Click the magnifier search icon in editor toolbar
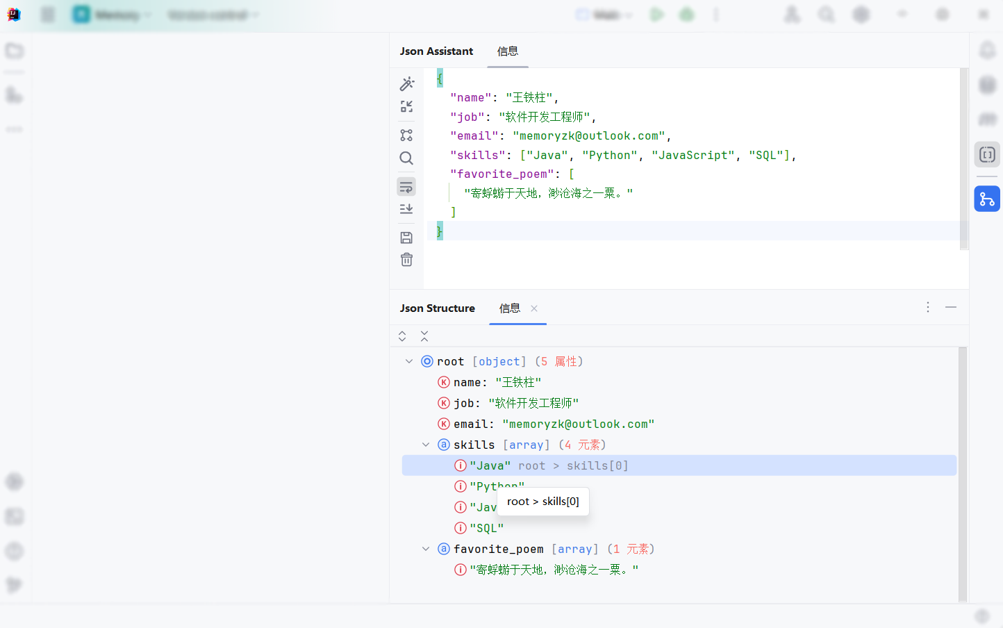The image size is (1003, 628). [407, 158]
